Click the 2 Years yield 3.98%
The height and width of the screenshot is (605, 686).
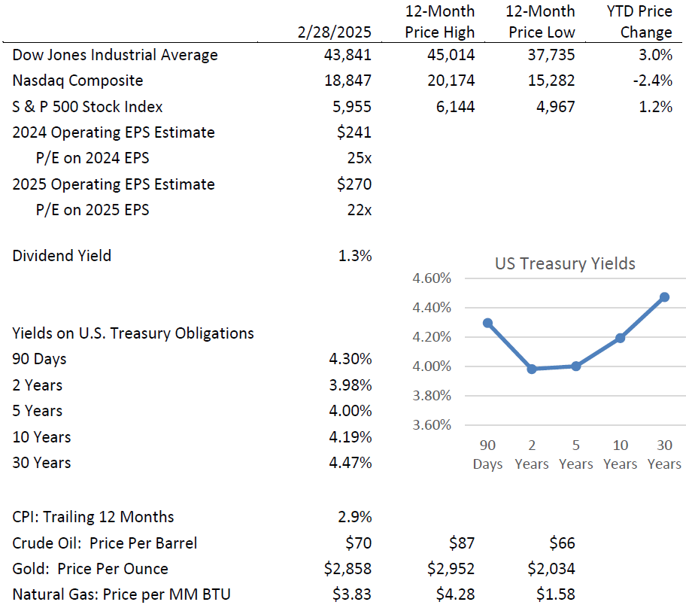click(351, 385)
